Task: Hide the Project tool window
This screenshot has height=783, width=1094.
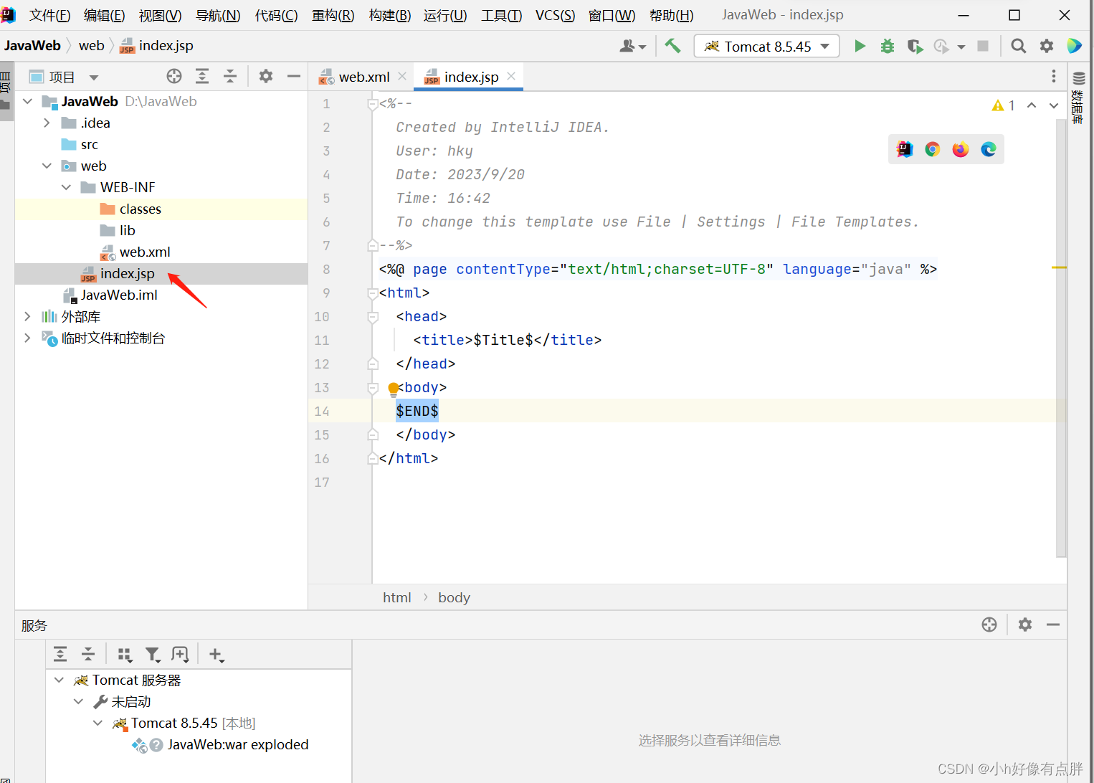Action: [x=294, y=76]
